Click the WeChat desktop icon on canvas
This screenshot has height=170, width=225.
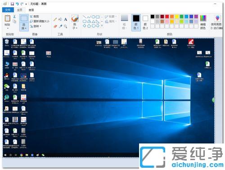[7, 87]
